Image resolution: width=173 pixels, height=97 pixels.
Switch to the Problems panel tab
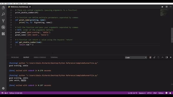coord(15,57)
